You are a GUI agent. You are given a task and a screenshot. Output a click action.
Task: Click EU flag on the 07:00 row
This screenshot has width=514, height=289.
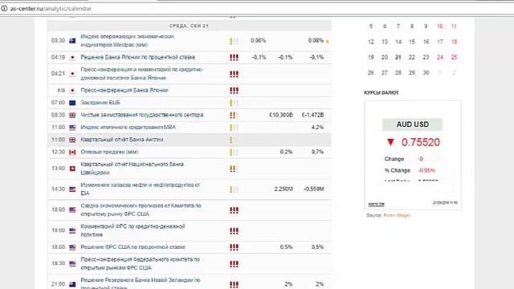[x=72, y=103]
